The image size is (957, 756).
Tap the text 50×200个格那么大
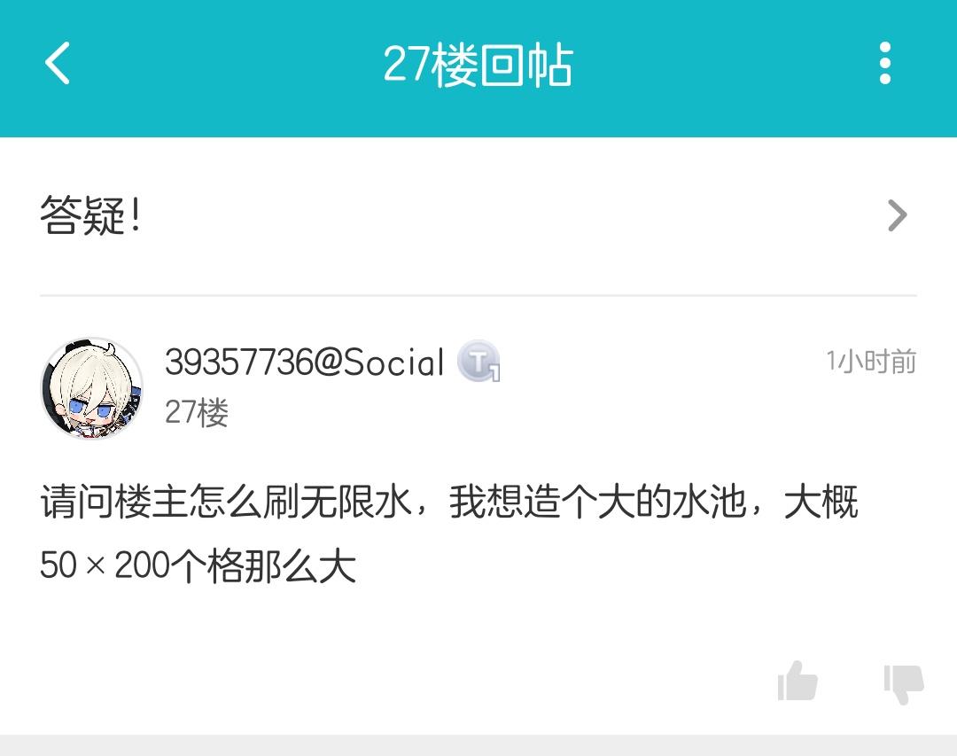(198, 565)
